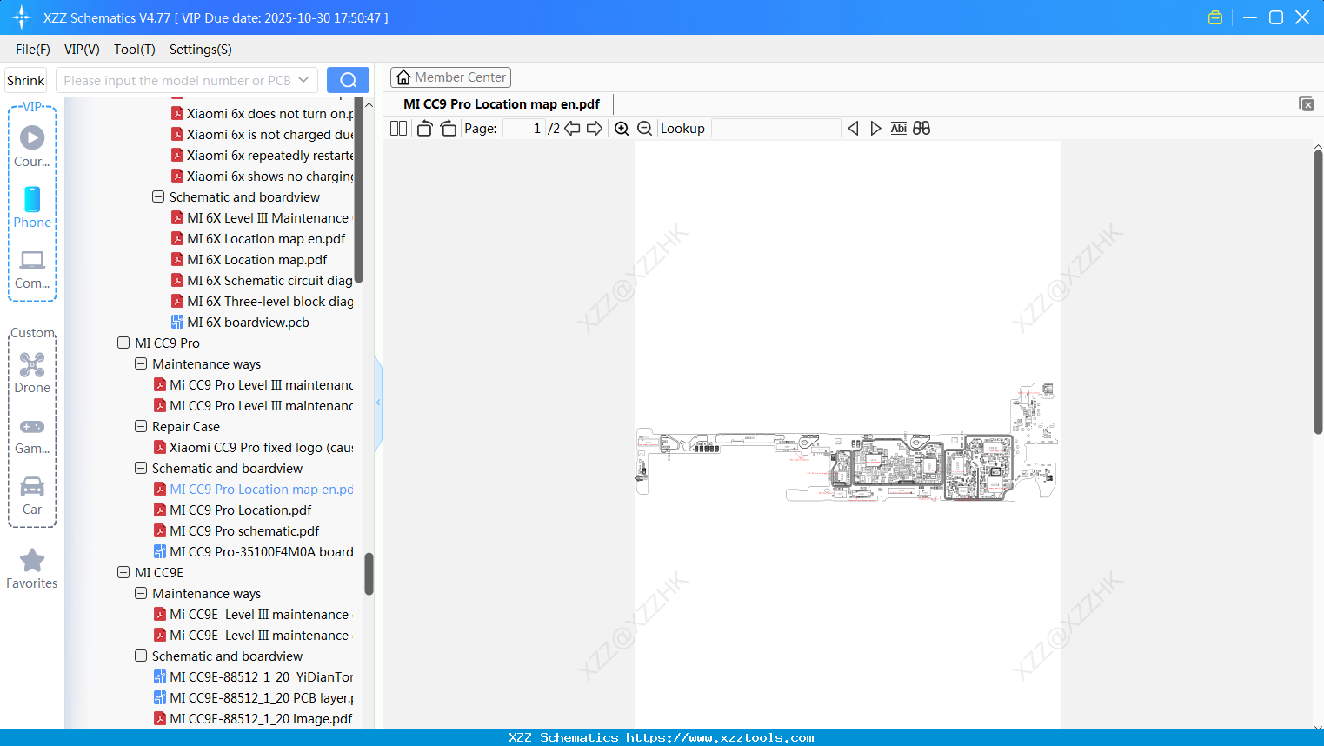Collapse Maintenance ways under MI CC9 Pro
The height and width of the screenshot is (746, 1324).
141,364
